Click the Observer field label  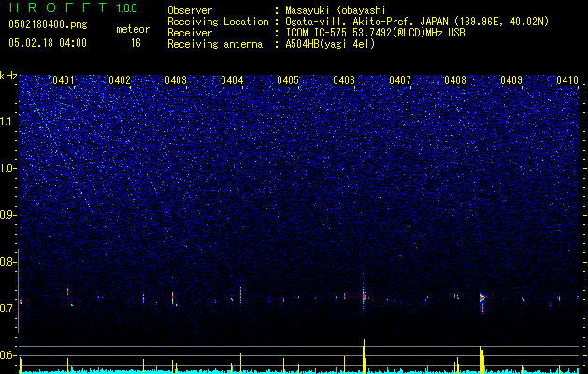pos(190,10)
